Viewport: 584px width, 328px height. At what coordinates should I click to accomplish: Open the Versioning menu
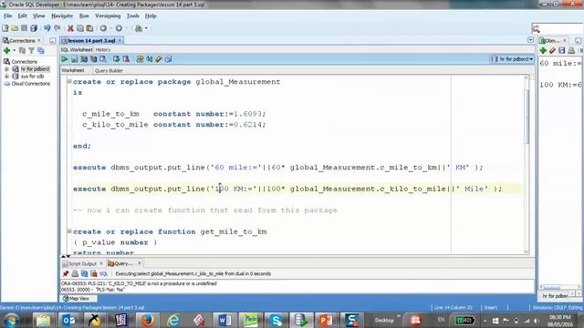[108, 16]
